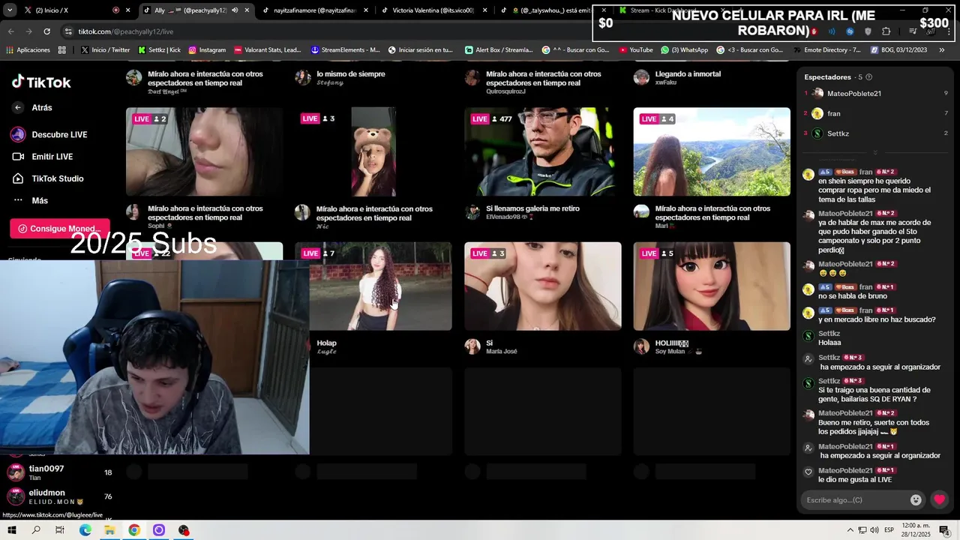
Task: Click the 'ha empezado a seguir' chat message by Settkz
Action: (879, 367)
